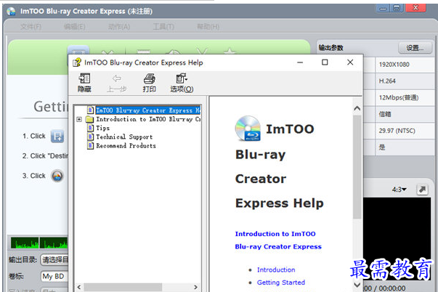The image size is (438, 292).
Task: Open the 文件(F) menu in main window
Action: click(31, 27)
